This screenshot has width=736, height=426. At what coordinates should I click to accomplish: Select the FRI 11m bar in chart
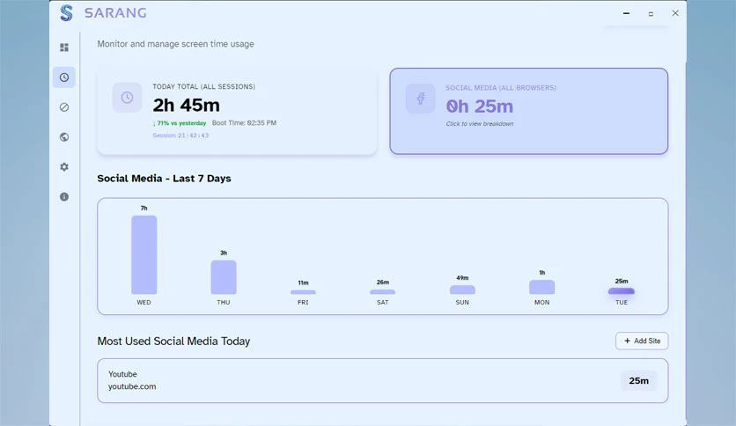pyautogui.click(x=303, y=292)
